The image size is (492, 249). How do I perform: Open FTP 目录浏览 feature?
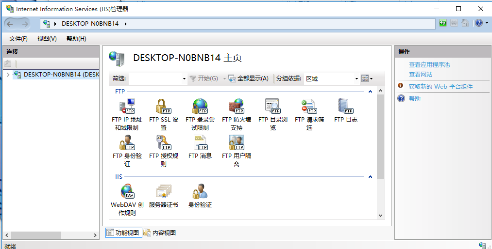click(x=272, y=114)
